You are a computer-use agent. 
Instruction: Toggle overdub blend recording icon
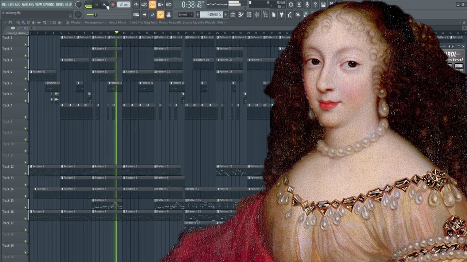[161, 5]
